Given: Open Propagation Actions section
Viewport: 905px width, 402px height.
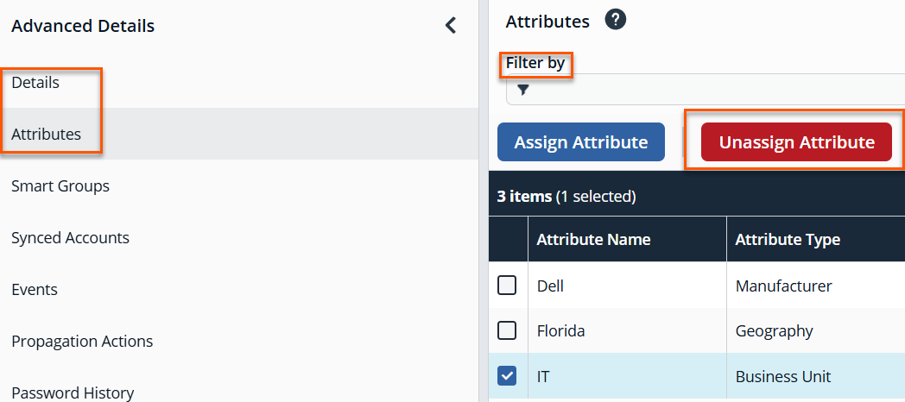Looking at the screenshot, I should [x=82, y=342].
